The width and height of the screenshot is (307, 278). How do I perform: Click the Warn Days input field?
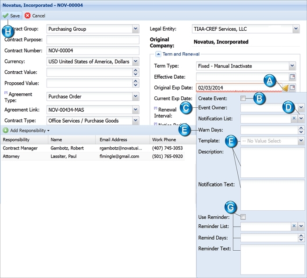point(269,130)
